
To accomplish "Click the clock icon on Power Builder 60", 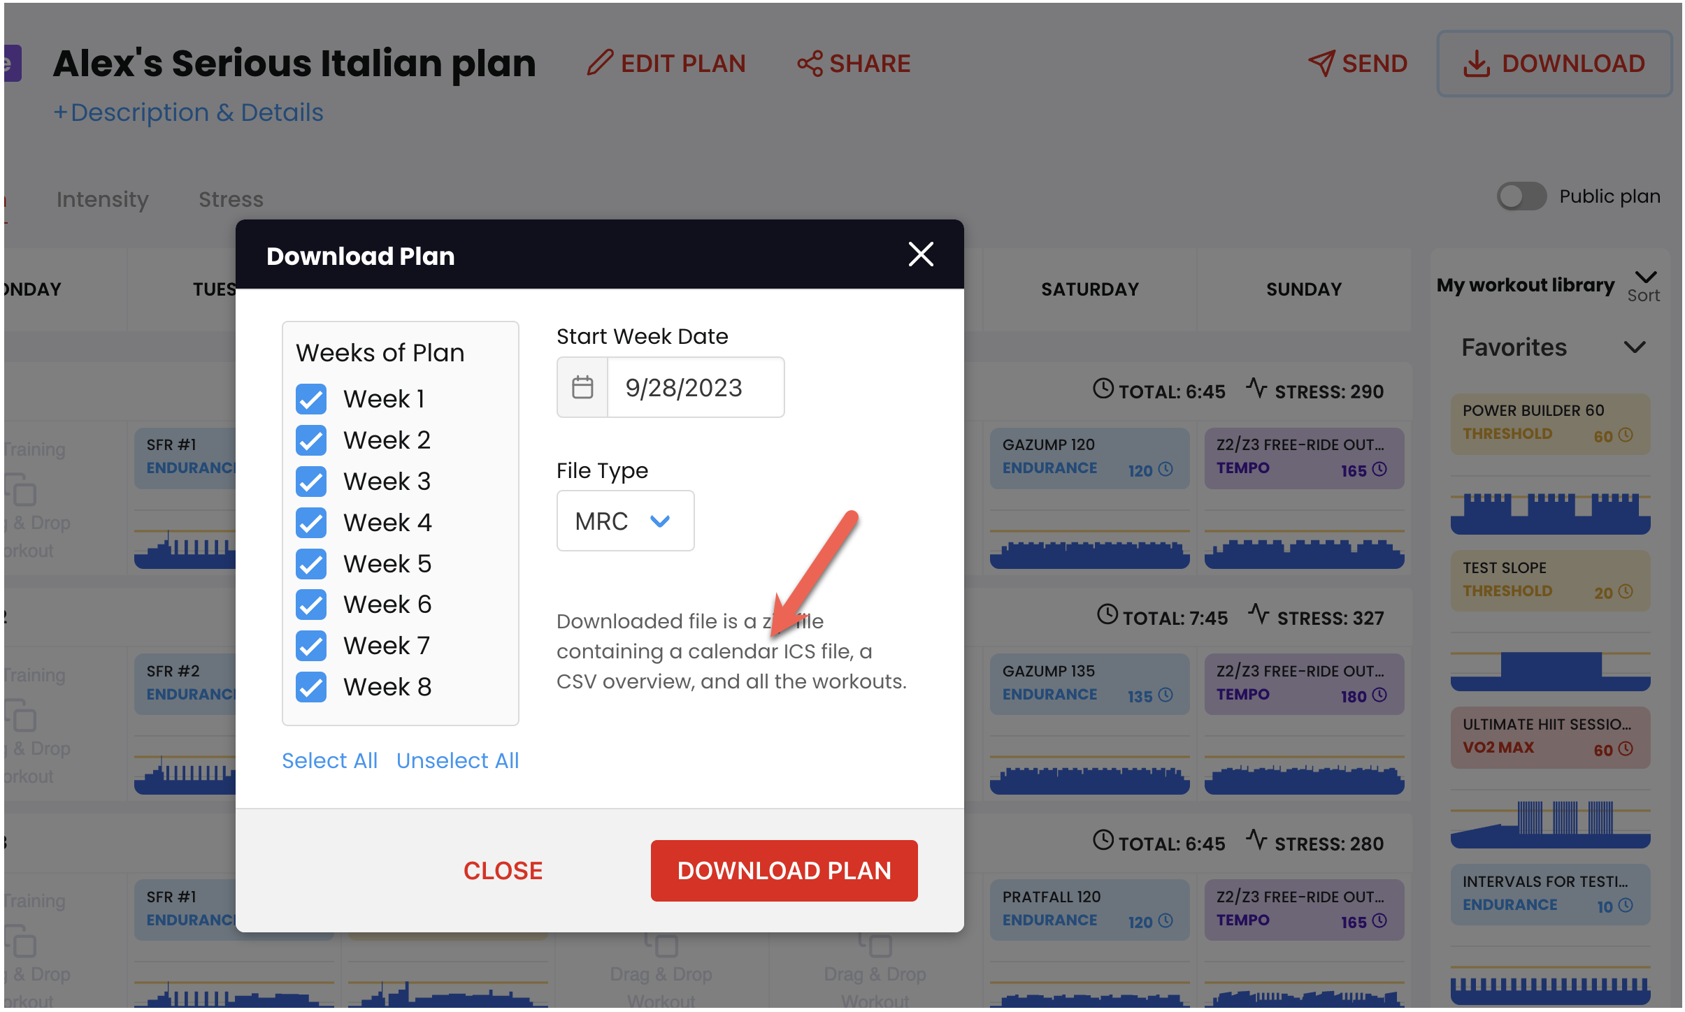I will click(1626, 435).
